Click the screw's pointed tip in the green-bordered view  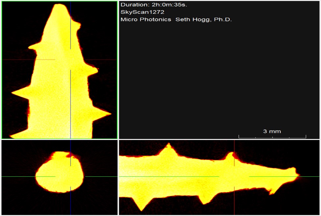(59, 6)
